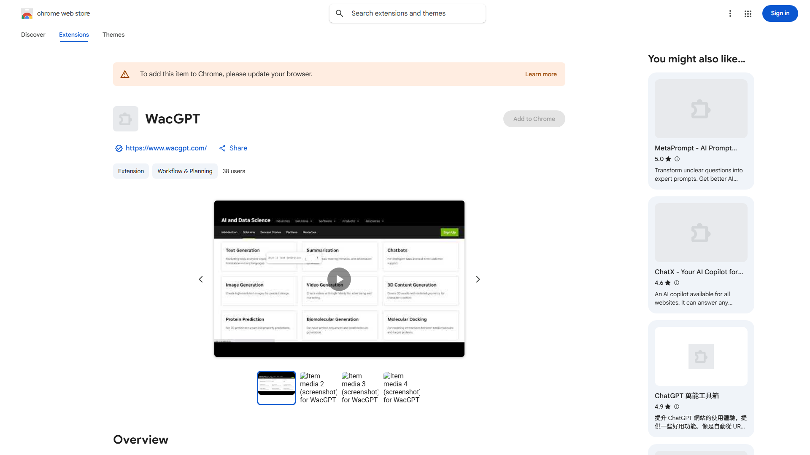
Task: Click the Chrome Web Store logo
Action: [x=27, y=13]
